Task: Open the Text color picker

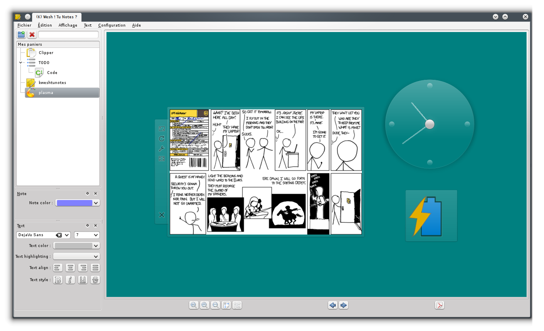Action: (77, 246)
